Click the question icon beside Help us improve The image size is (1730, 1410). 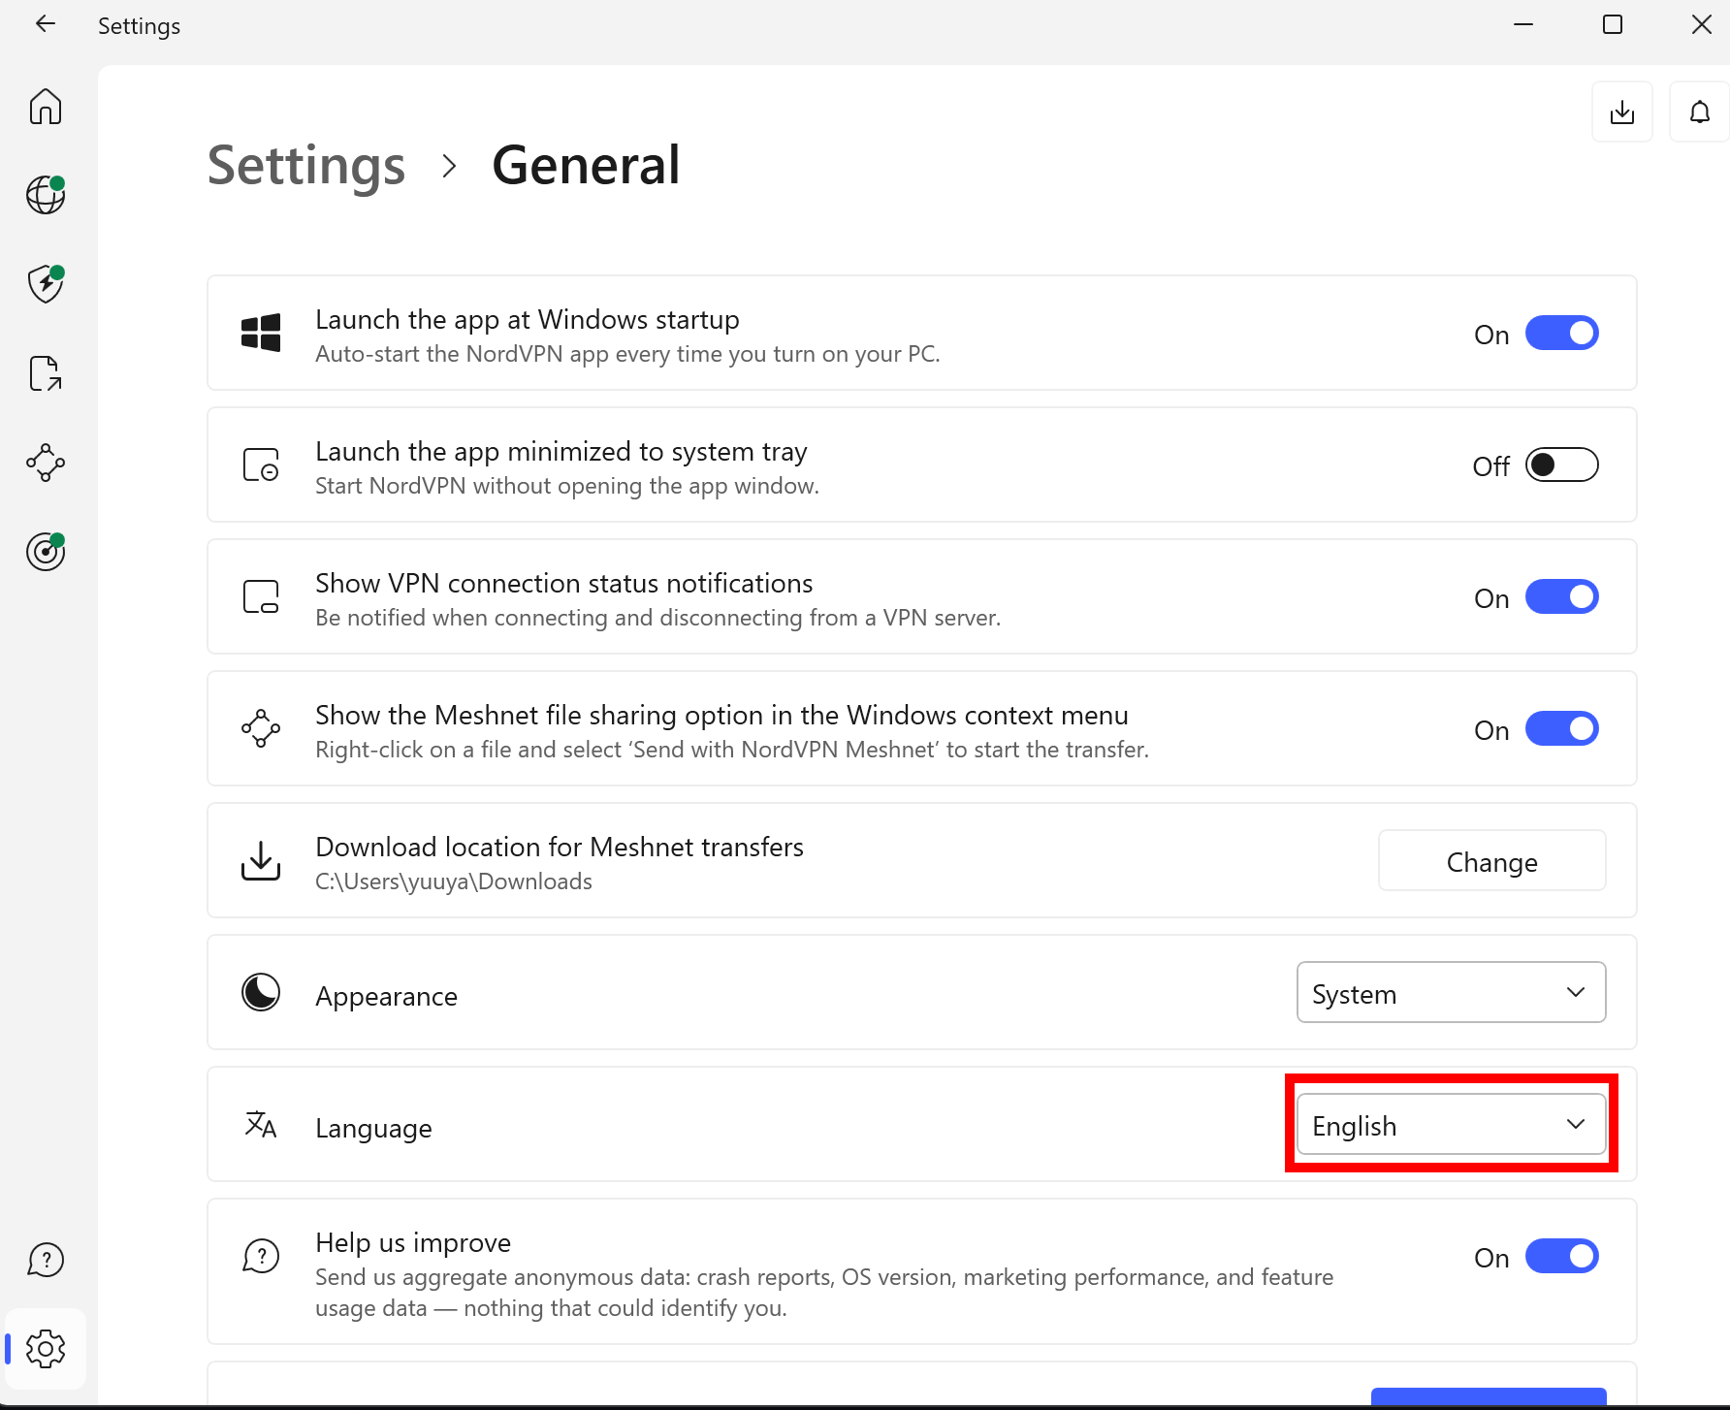pos(261,1256)
